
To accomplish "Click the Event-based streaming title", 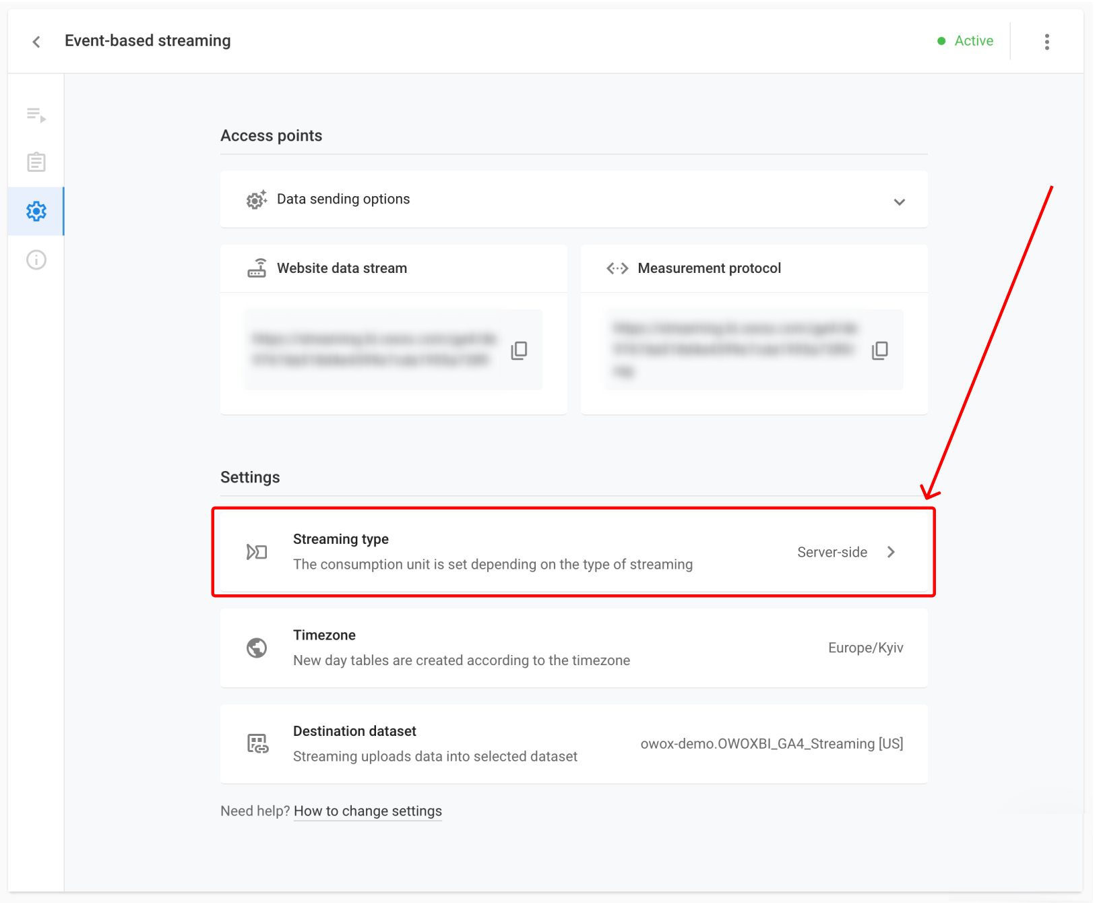I will (x=148, y=40).
